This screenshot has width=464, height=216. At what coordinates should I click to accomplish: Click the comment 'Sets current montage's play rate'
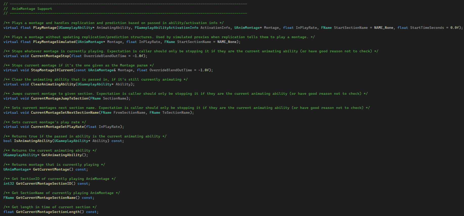click(45, 122)
